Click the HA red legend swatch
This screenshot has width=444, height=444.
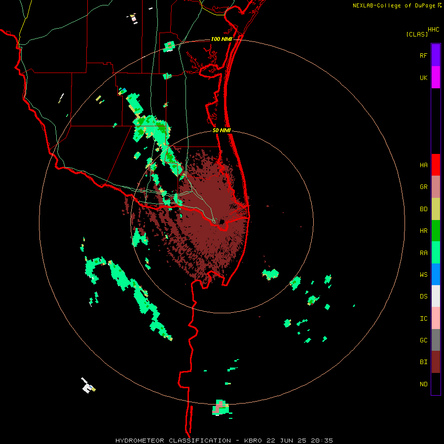(x=436, y=165)
